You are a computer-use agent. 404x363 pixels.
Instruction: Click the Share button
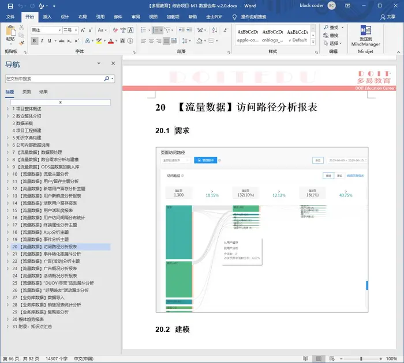click(x=388, y=17)
